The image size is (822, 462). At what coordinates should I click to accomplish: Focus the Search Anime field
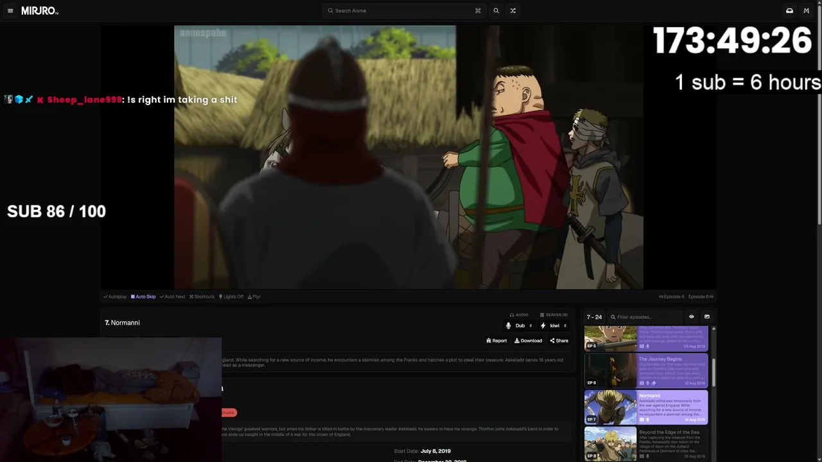coord(404,11)
